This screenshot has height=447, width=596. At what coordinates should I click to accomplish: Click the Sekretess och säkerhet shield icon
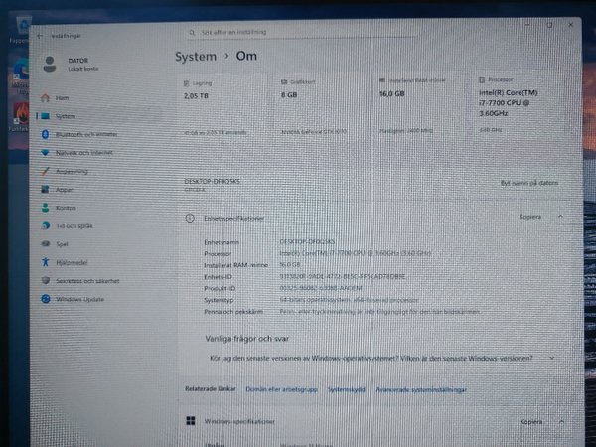point(45,281)
